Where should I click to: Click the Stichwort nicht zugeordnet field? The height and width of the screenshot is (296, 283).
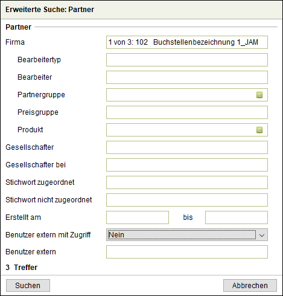187,200
